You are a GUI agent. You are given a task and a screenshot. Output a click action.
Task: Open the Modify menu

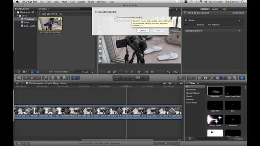[x=81, y=2]
